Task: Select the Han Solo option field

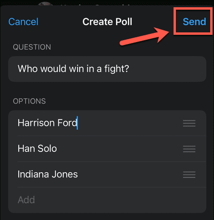Action: 107,148
